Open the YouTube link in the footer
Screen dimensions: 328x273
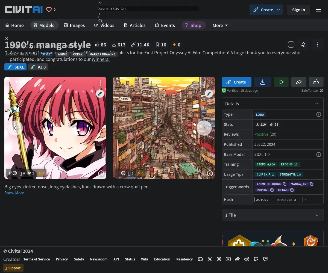coord(228,259)
